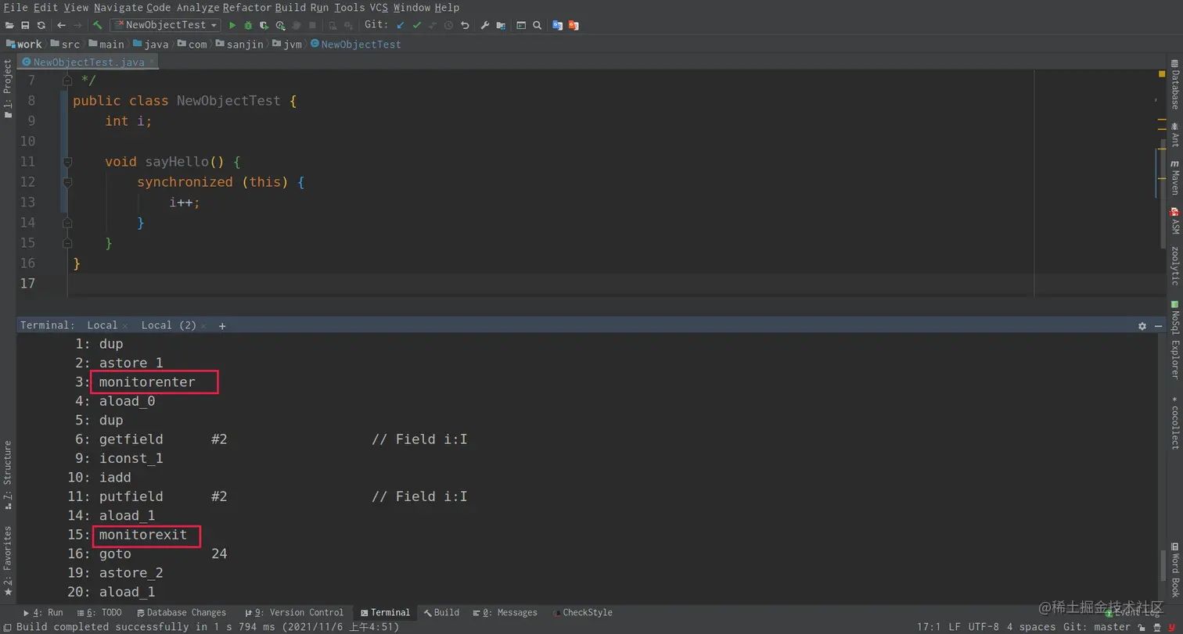Open the Favorites tool window

click(x=8, y=561)
